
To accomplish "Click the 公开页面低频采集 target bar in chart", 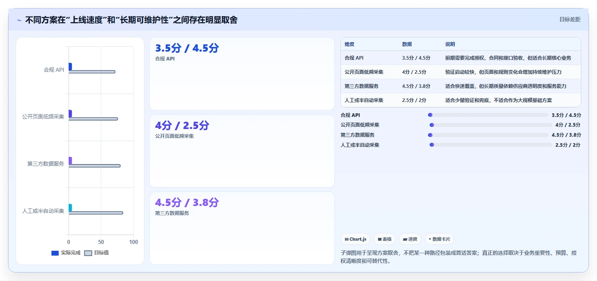I will pyautogui.click(x=93, y=119).
